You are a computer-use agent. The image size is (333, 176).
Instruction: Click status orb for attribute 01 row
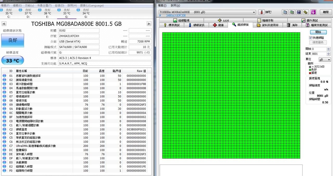pyautogui.click(x=4, y=76)
